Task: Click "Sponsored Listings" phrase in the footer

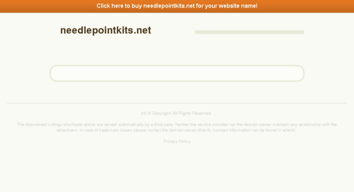Action: coord(44,124)
